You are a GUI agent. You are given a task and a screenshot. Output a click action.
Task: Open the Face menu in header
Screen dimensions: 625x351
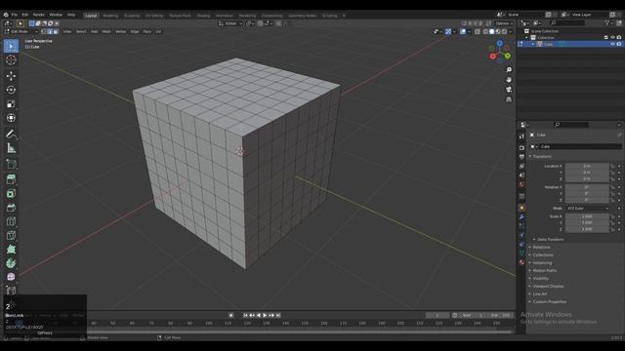pyautogui.click(x=147, y=31)
